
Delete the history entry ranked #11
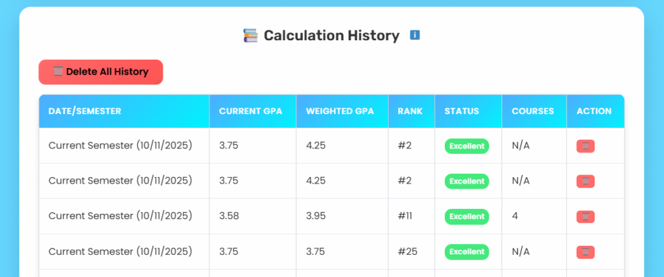(586, 216)
